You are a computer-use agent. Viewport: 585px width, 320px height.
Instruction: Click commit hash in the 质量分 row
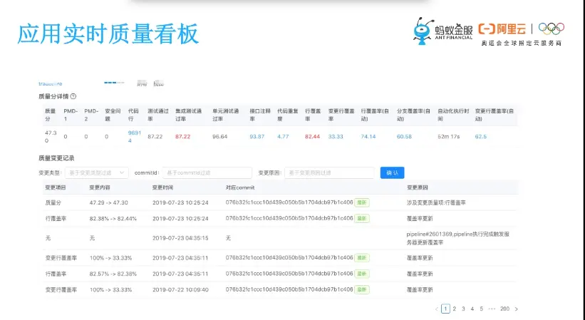(x=289, y=202)
